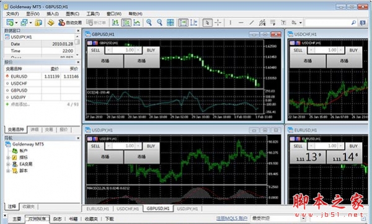The width and height of the screenshot is (372, 224).
Task: Switch to the USDCHF,H1 chart tab
Action: click(128, 208)
